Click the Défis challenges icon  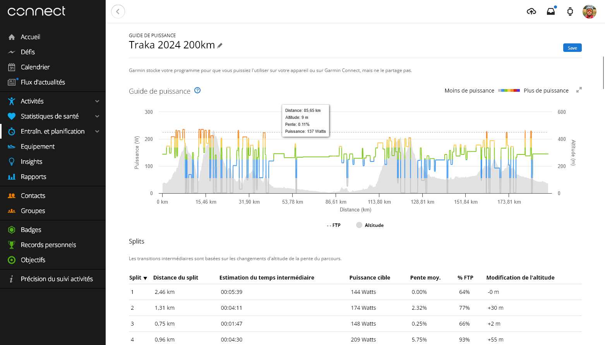coord(12,52)
